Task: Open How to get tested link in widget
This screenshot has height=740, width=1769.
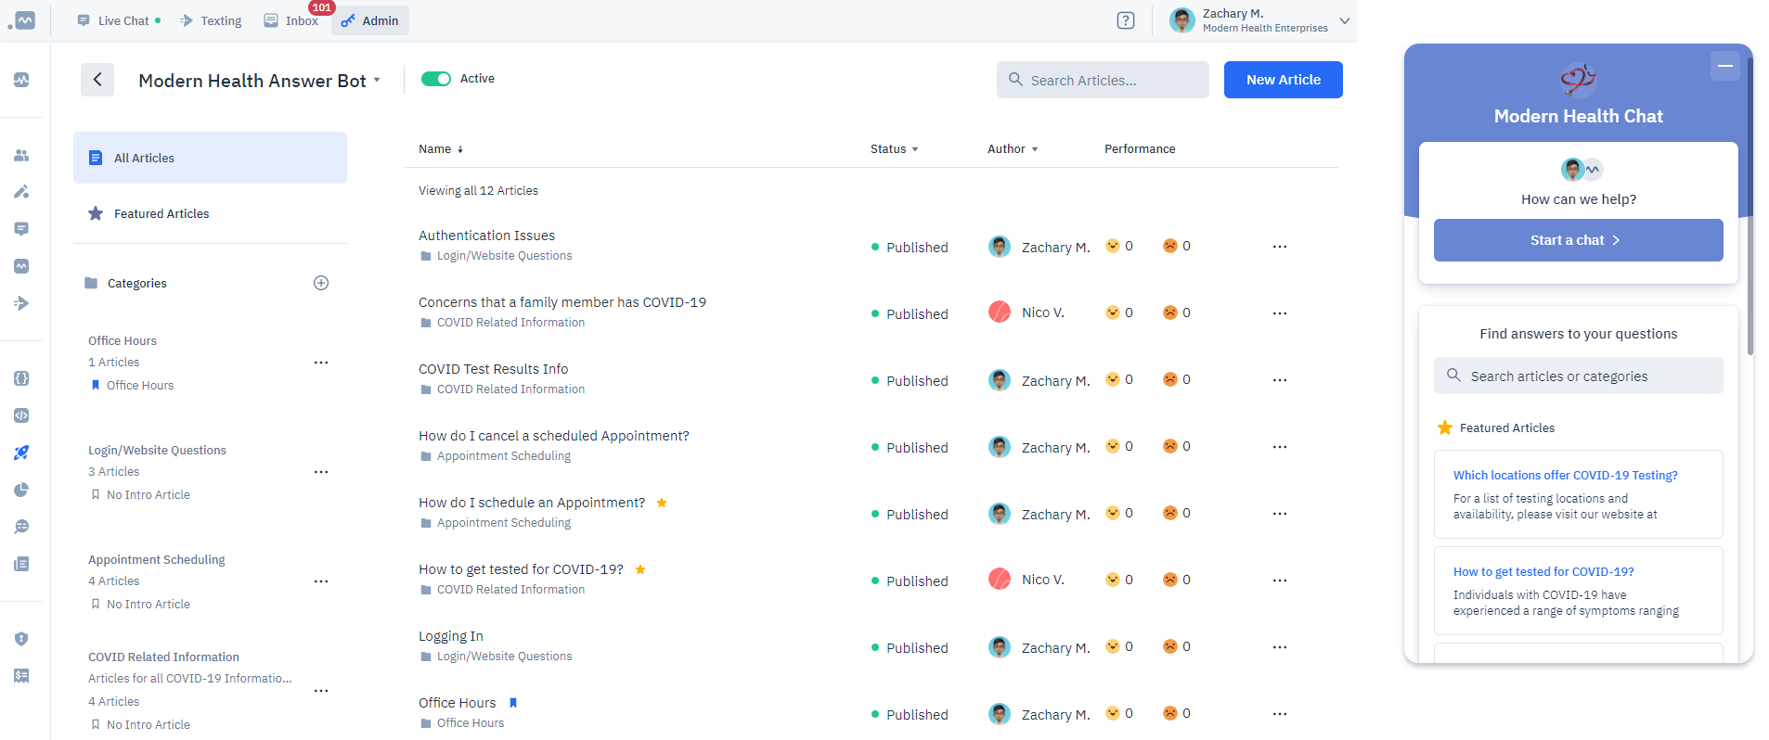Action: 1543,571
